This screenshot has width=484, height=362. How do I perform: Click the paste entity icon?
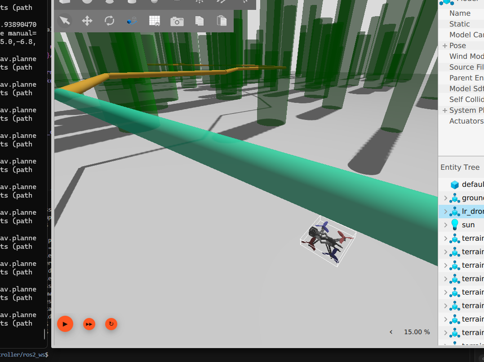pyautogui.click(x=221, y=21)
